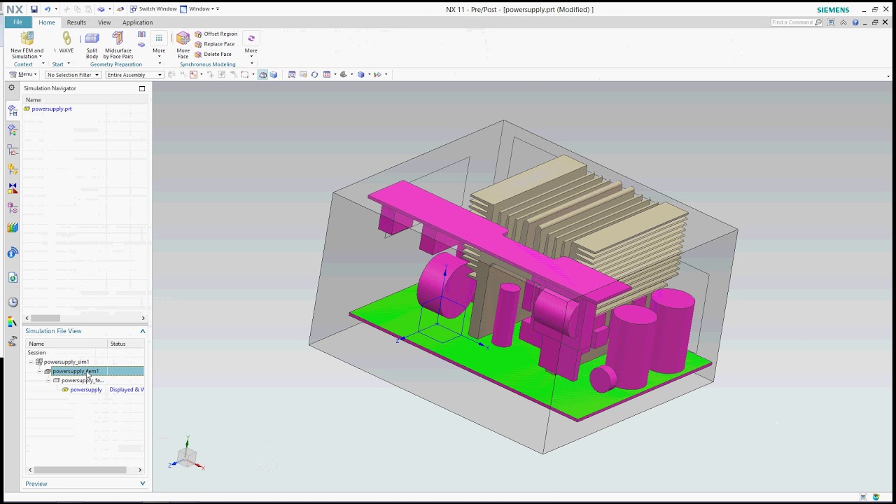The image size is (896, 504).
Task: Open the Window dropdown in title bar
Action: point(199,9)
